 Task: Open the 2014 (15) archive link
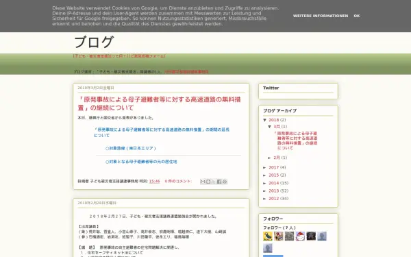(273, 183)
